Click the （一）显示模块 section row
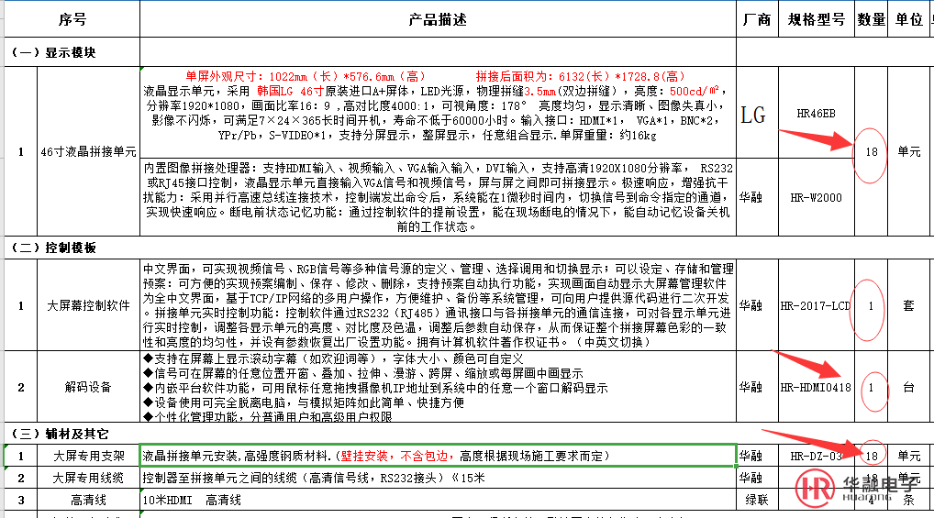The width and height of the screenshot is (934, 518). (72, 52)
